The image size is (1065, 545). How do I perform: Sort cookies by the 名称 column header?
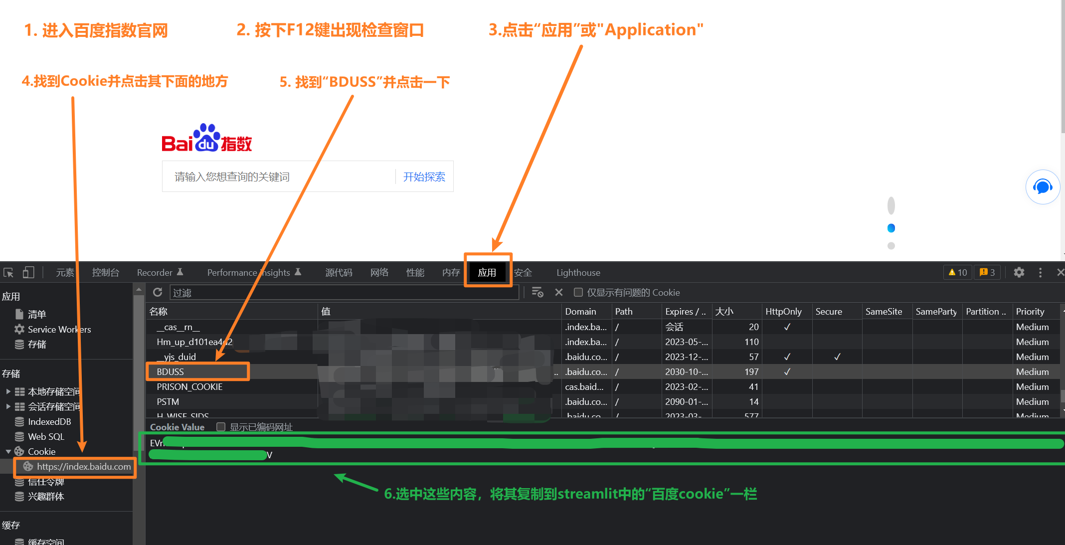point(232,311)
